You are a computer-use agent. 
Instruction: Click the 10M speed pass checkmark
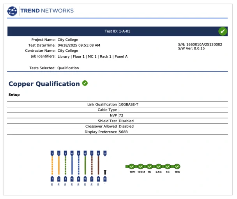(132, 167)
